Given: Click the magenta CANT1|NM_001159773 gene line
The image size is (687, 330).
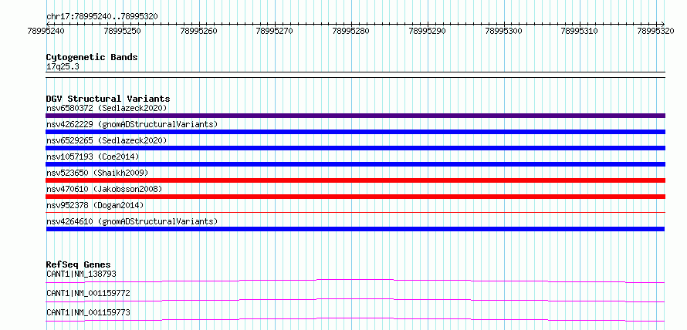Looking at the screenshot, I should [355, 319].
